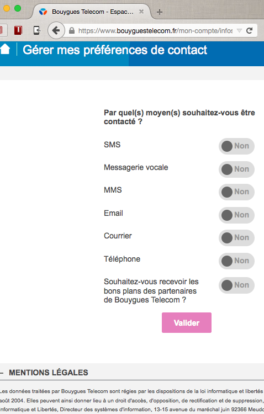Click the home icon in blue header

click(5, 49)
